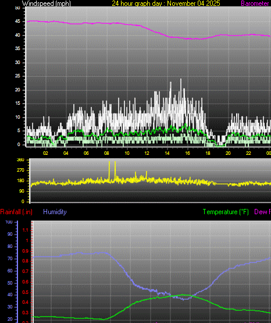Click the red "0.4" value on rainfall axis
Viewport: 271px width, 323px height.
[x=26, y=303]
